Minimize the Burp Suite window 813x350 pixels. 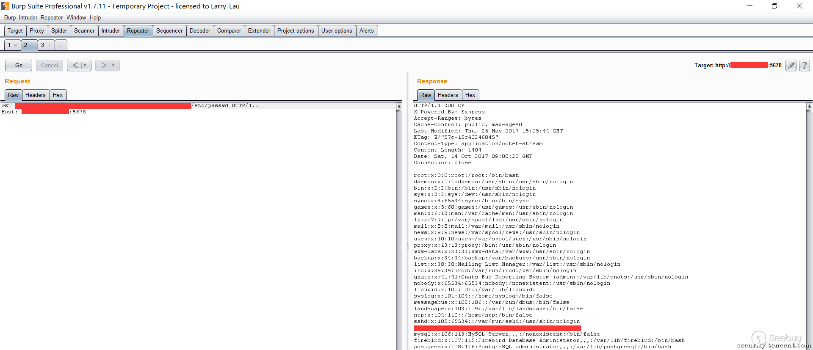(x=750, y=6)
